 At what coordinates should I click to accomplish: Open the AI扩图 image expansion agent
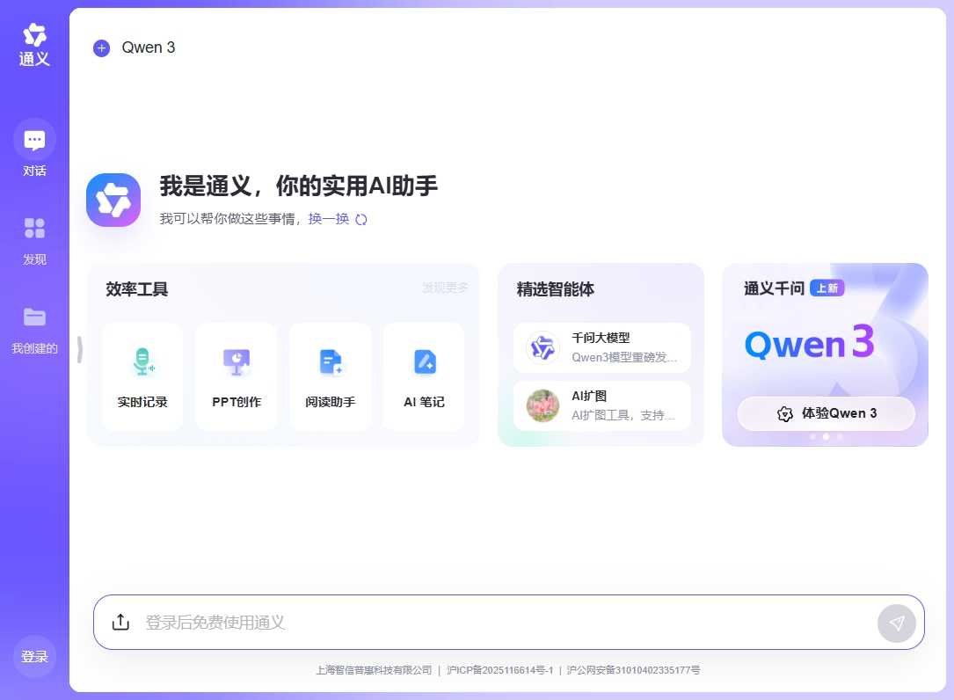(x=601, y=405)
